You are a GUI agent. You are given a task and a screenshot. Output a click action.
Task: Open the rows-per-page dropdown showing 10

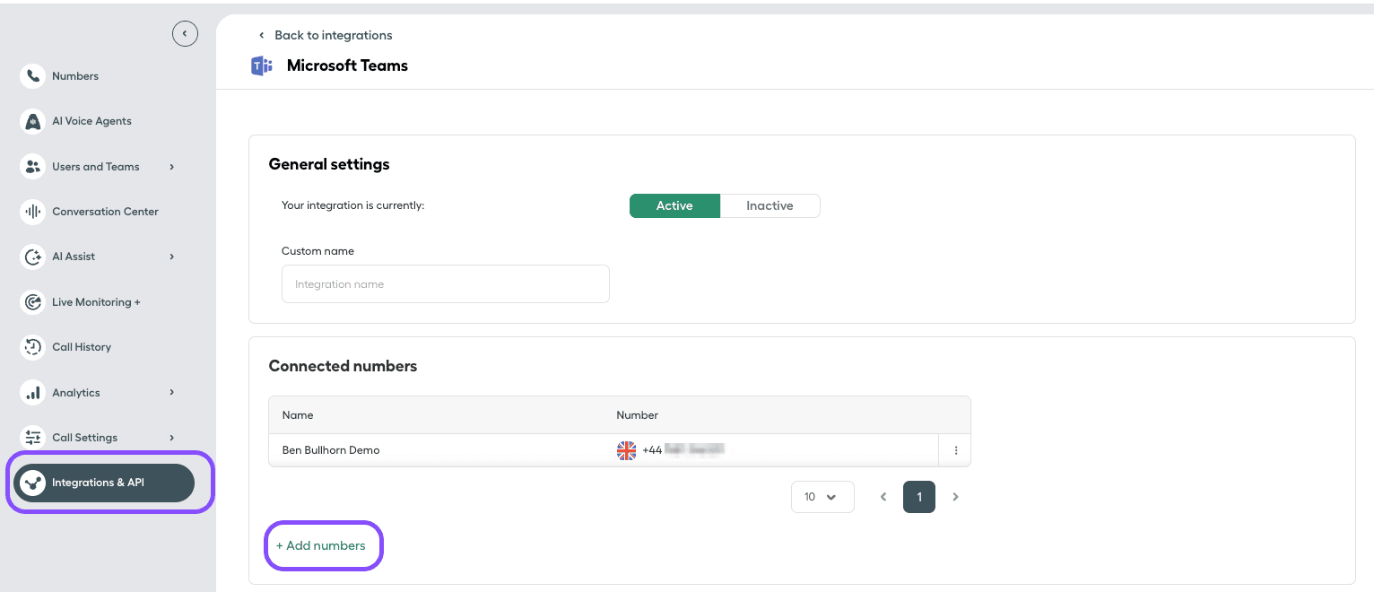(822, 497)
